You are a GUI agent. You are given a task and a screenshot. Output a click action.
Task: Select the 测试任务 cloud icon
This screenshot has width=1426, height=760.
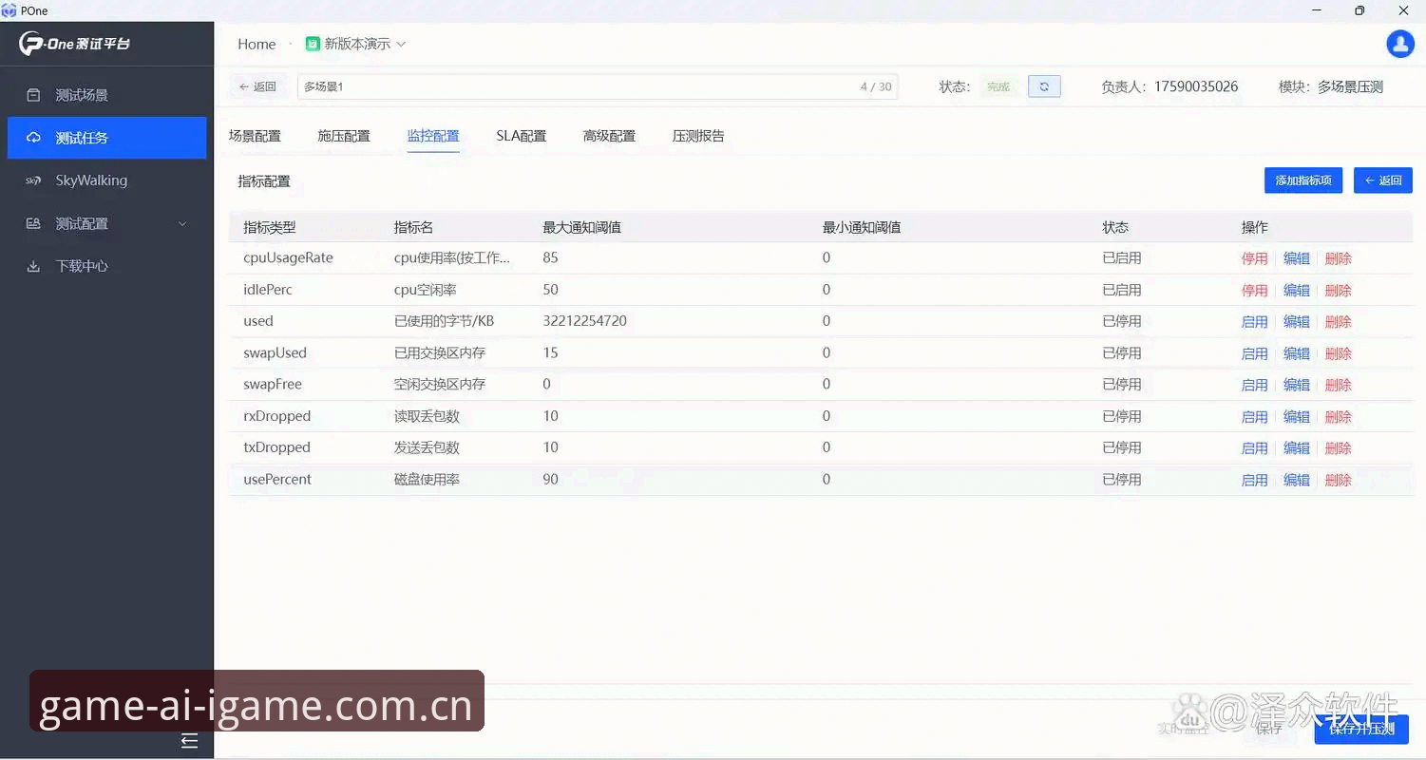pos(33,138)
